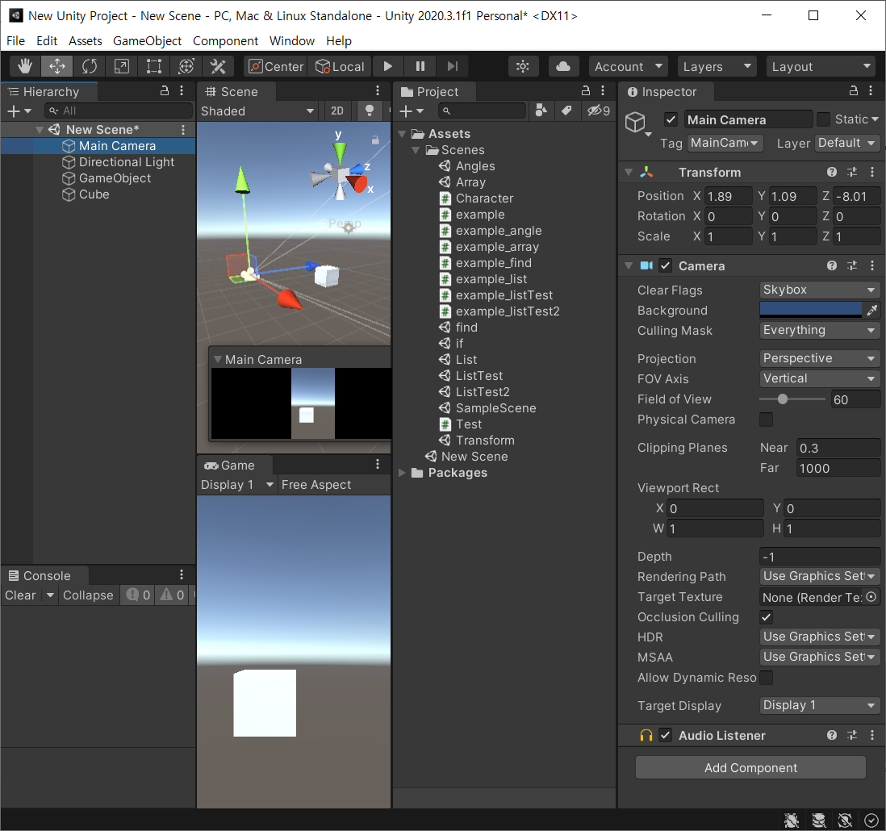The width and height of the screenshot is (886, 831).
Task: Enable the Static checkbox
Action: [x=823, y=119]
